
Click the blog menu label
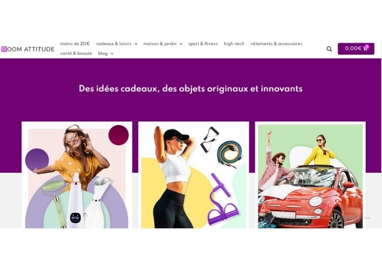point(103,53)
